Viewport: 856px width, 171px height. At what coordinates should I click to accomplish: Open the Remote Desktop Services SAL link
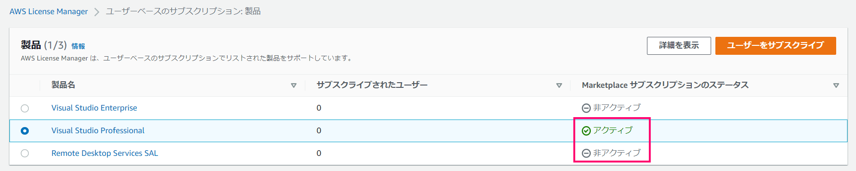click(x=105, y=153)
